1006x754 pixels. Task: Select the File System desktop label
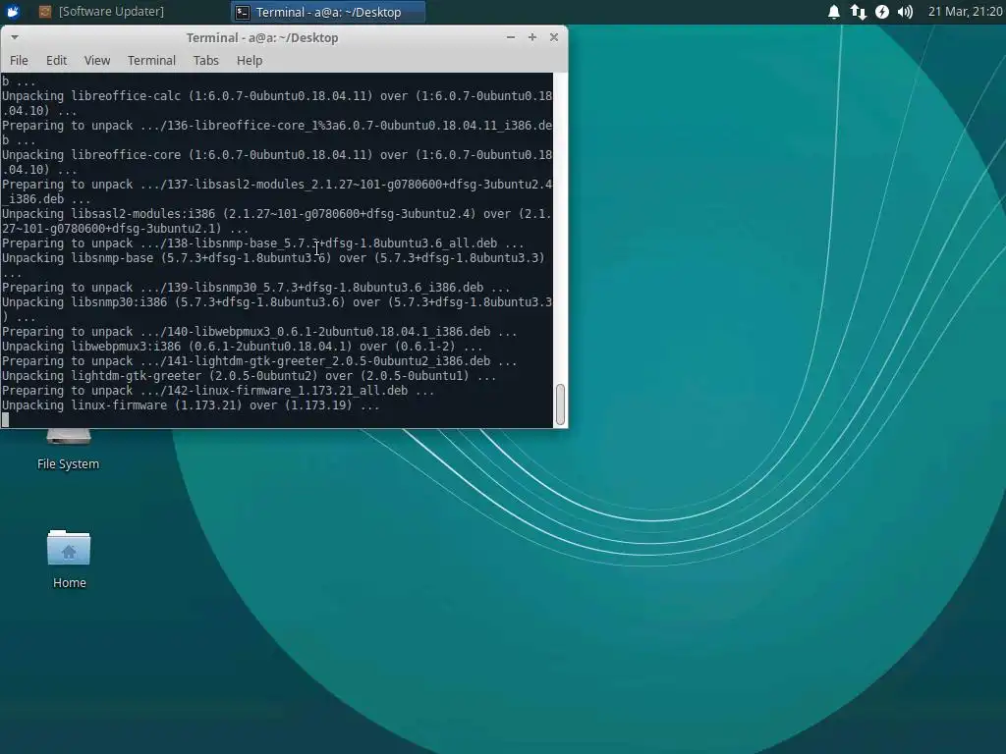point(68,463)
